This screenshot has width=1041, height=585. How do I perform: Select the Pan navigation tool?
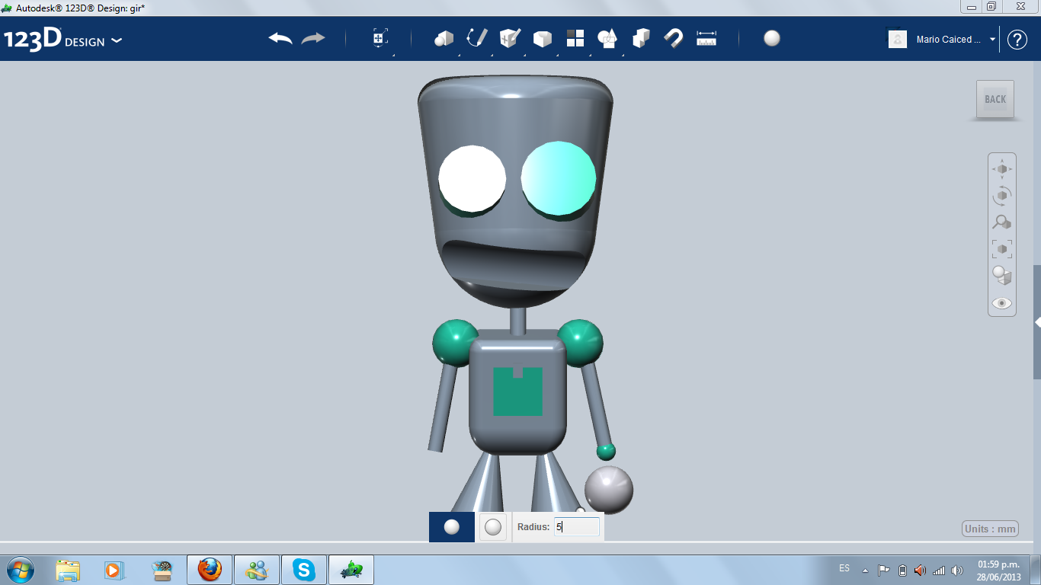(x=1002, y=168)
